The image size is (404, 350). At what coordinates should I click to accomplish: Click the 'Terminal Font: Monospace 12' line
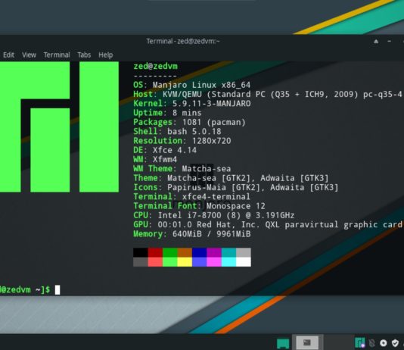[199, 206]
